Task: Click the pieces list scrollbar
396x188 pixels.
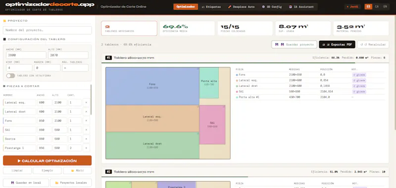Action: [91, 99]
